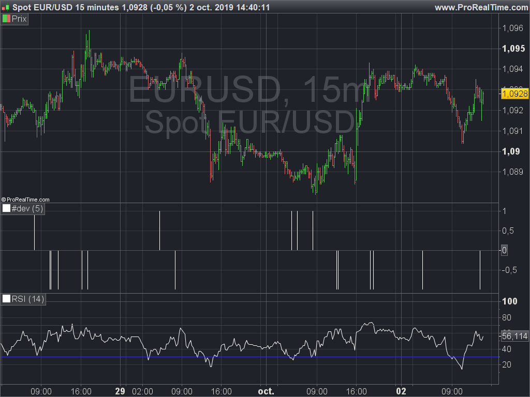The width and height of the screenshot is (530, 397).
Task: Click the 1,09 price level on the axis
Action: pyautogui.click(x=511, y=151)
